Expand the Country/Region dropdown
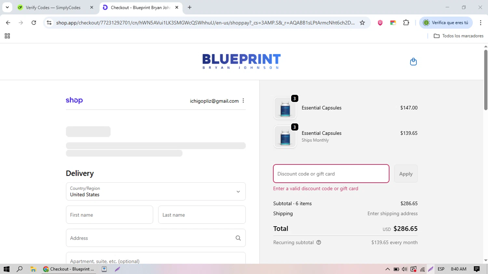488x274 pixels. click(x=156, y=191)
